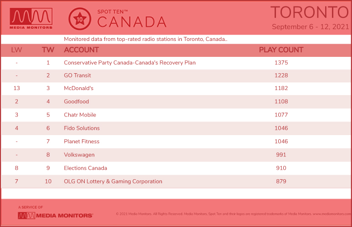Click the footer Media Monitors logo
The height and width of the screenshot is (227, 352).
pyautogui.click(x=55, y=216)
